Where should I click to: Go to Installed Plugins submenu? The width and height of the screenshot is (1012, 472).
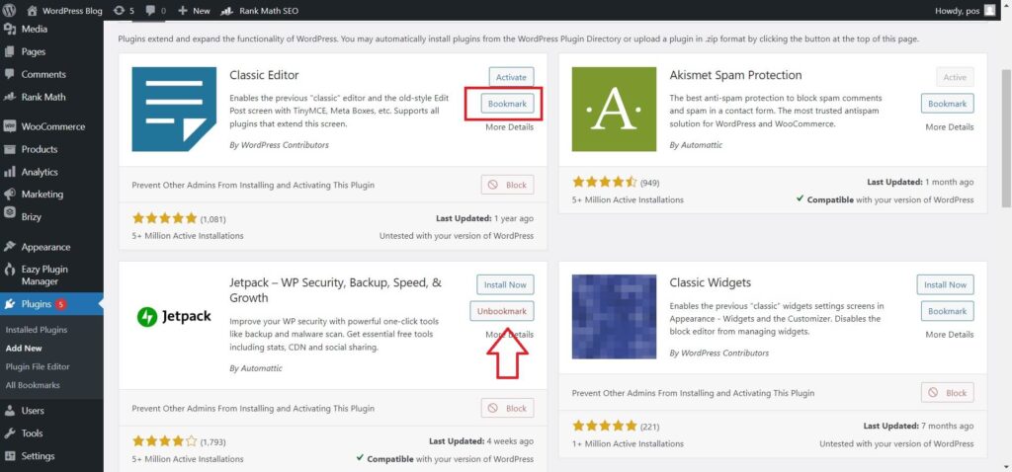click(37, 330)
